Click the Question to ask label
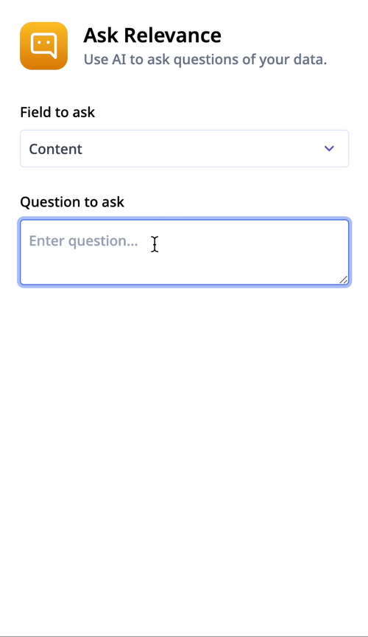This screenshot has height=637, width=368. coord(72,202)
